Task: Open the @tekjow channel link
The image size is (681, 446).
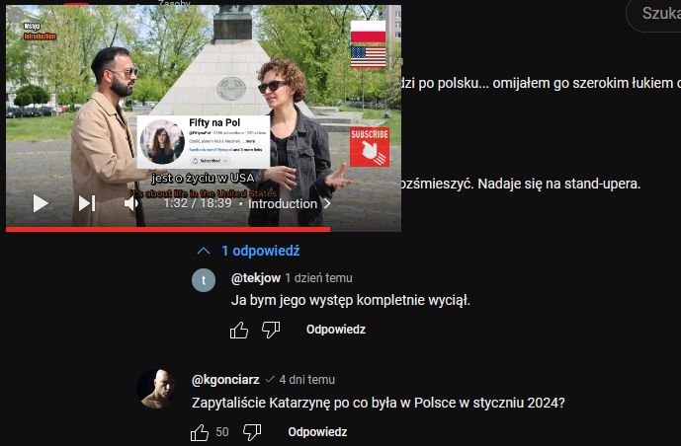Action: tap(256, 278)
